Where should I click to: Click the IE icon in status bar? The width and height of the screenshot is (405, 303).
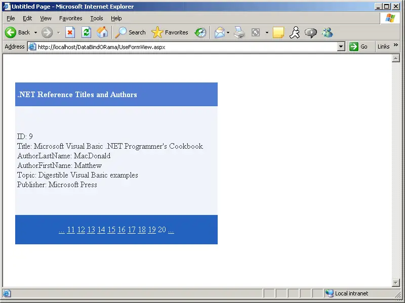click(x=7, y=293)
